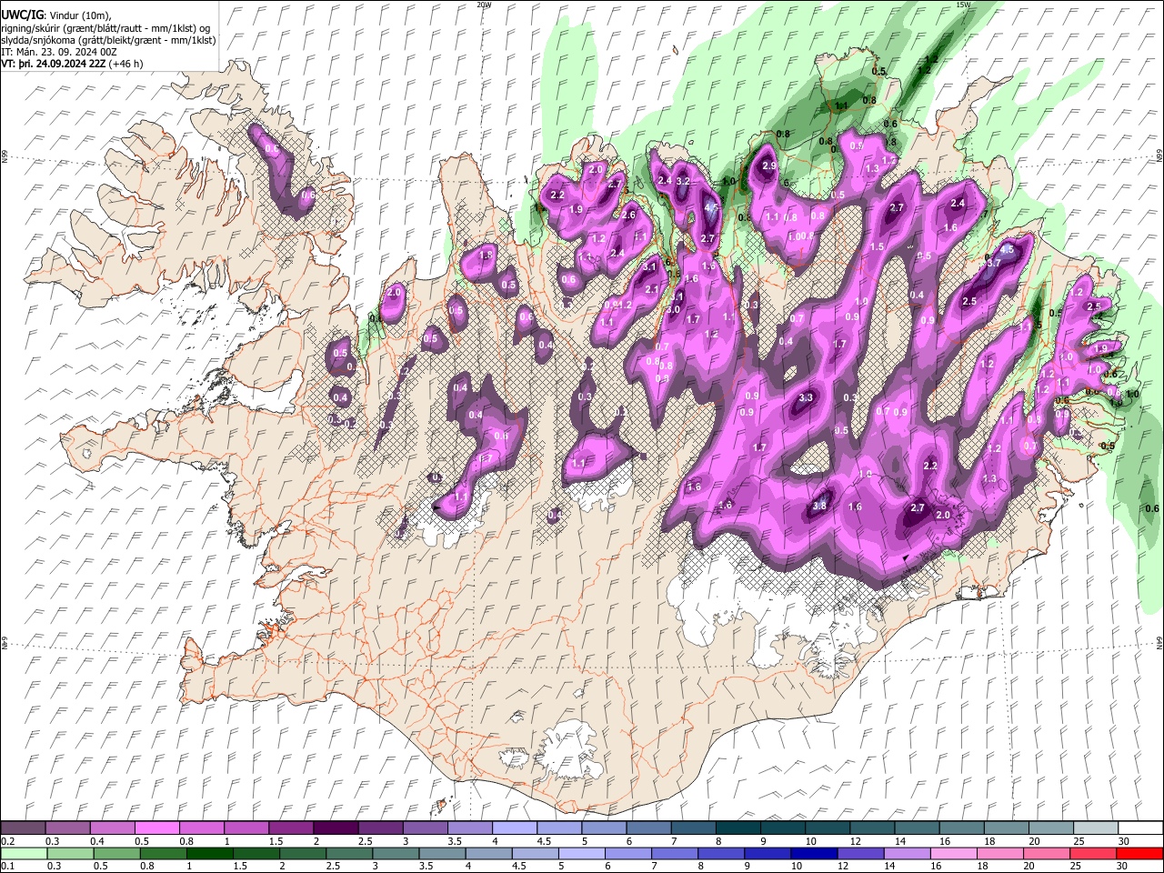The height and width of the screenshot is (873, 1164).
Task: Select the bright pink snow swatch between 0.5 and 0.8
Action: (156, 828)
